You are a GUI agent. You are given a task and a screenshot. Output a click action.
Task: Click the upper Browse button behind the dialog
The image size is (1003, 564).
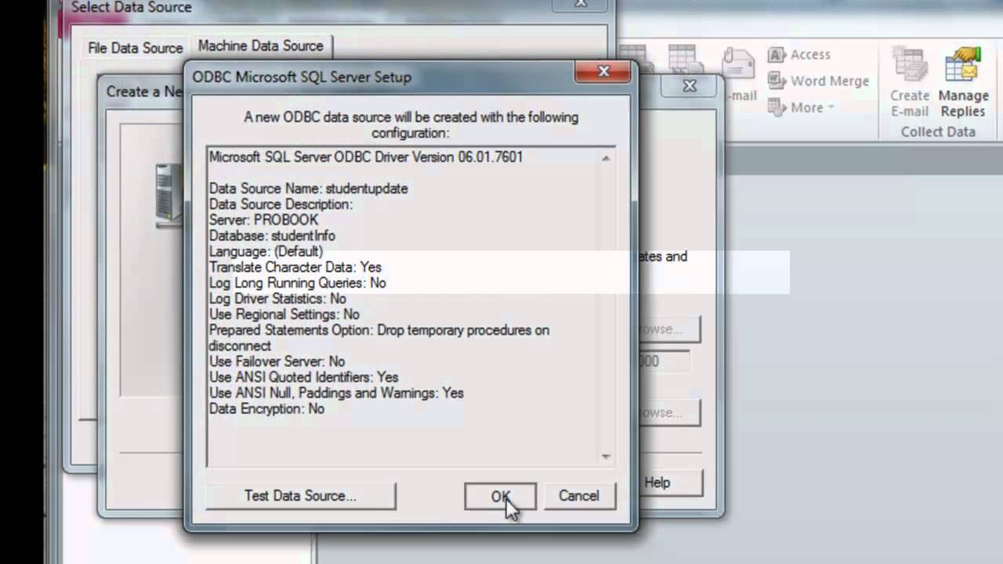[x=669, y=329]
